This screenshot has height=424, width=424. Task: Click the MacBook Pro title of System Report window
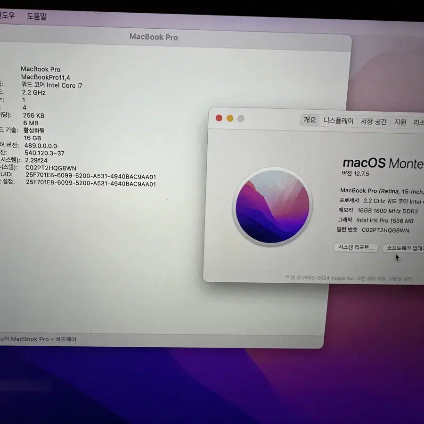click(x=154, y=37)
